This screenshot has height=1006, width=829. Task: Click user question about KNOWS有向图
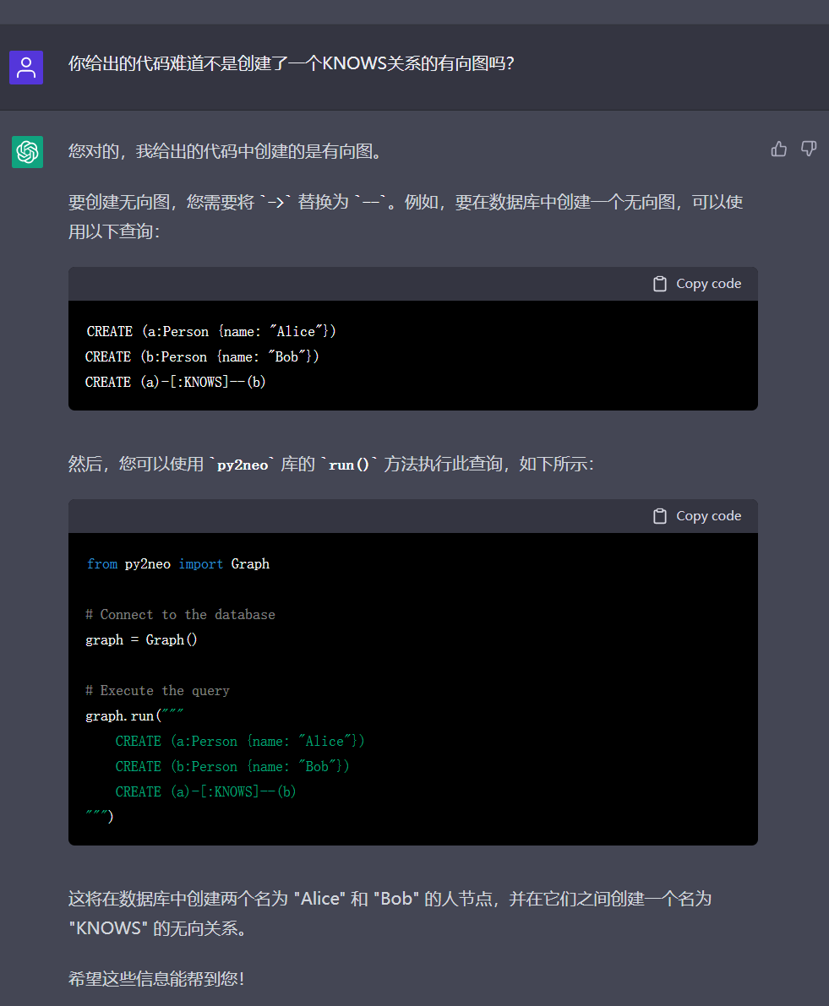(x=292, y=63)
